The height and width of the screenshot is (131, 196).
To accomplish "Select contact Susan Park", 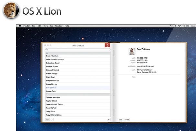I will coord(78,91).
